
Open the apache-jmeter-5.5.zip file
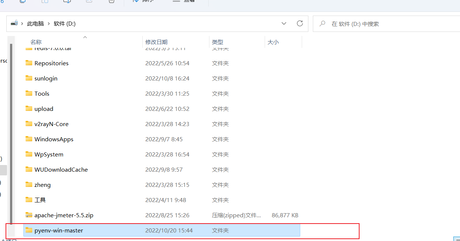tap(64, 215)
